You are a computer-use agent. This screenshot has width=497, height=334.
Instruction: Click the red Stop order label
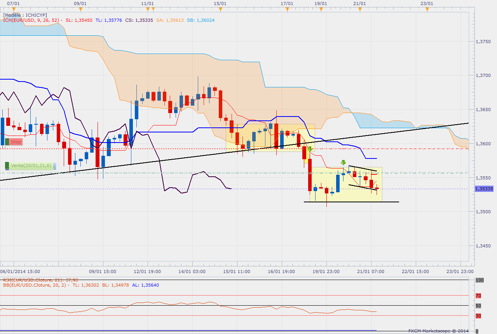(x=13, y=142)
